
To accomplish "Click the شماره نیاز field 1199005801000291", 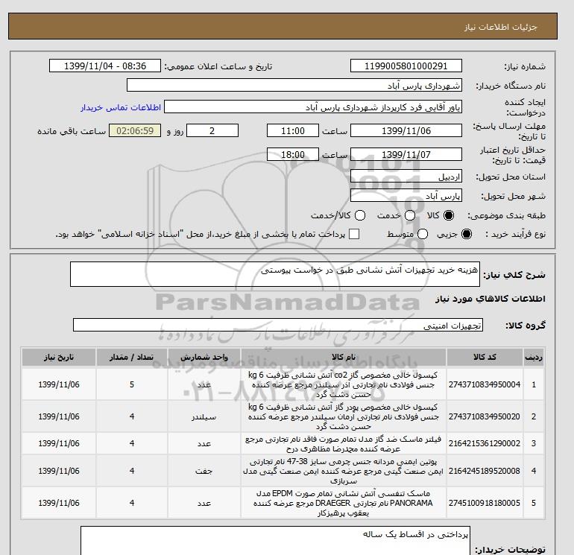I will click(x=406, y=66).
